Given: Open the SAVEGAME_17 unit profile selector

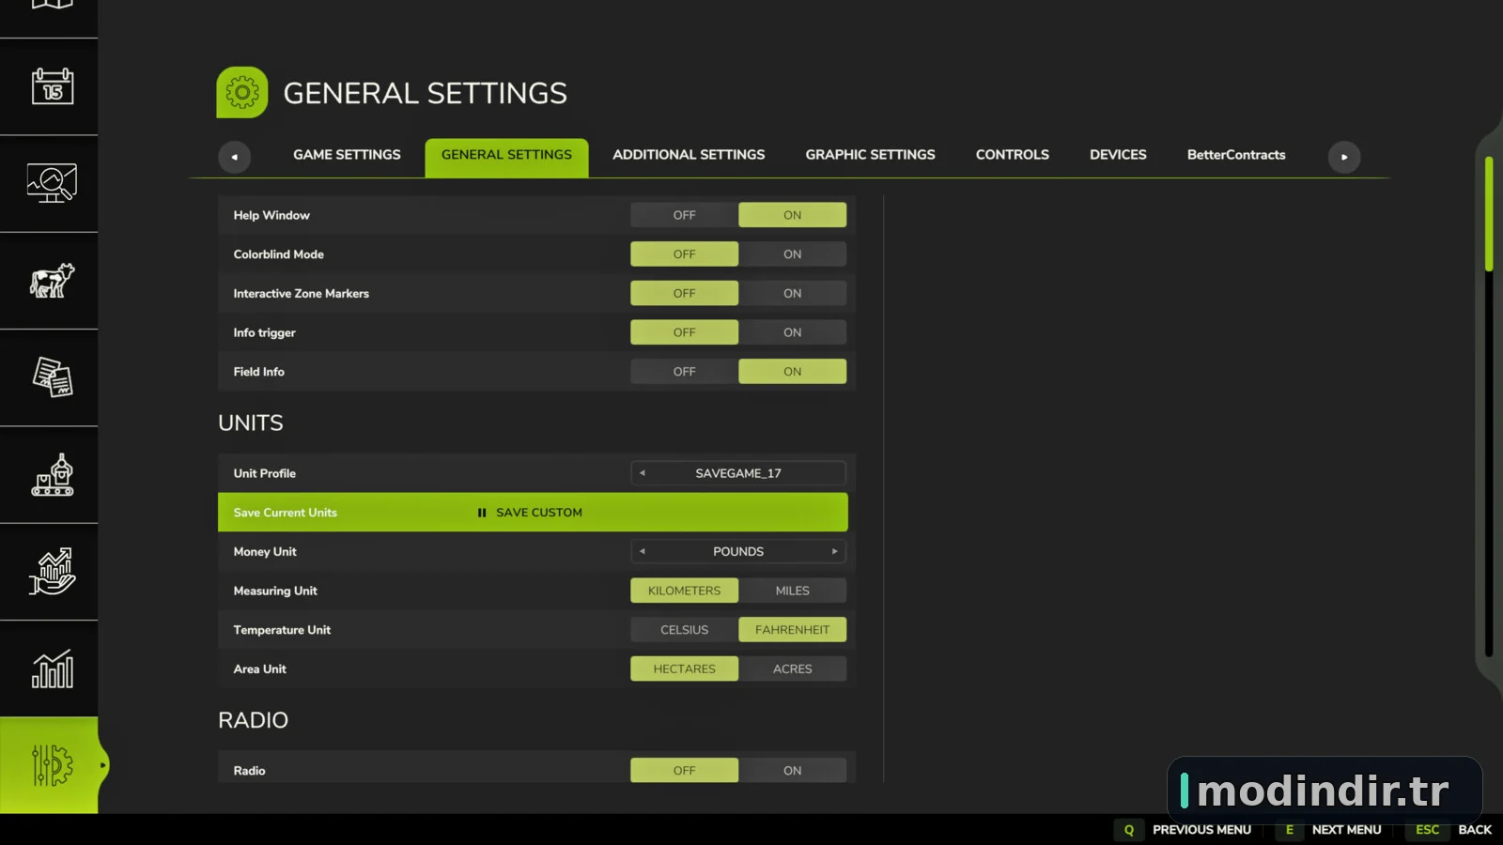Looking at the screenshot, I should [x=738, y=473].
